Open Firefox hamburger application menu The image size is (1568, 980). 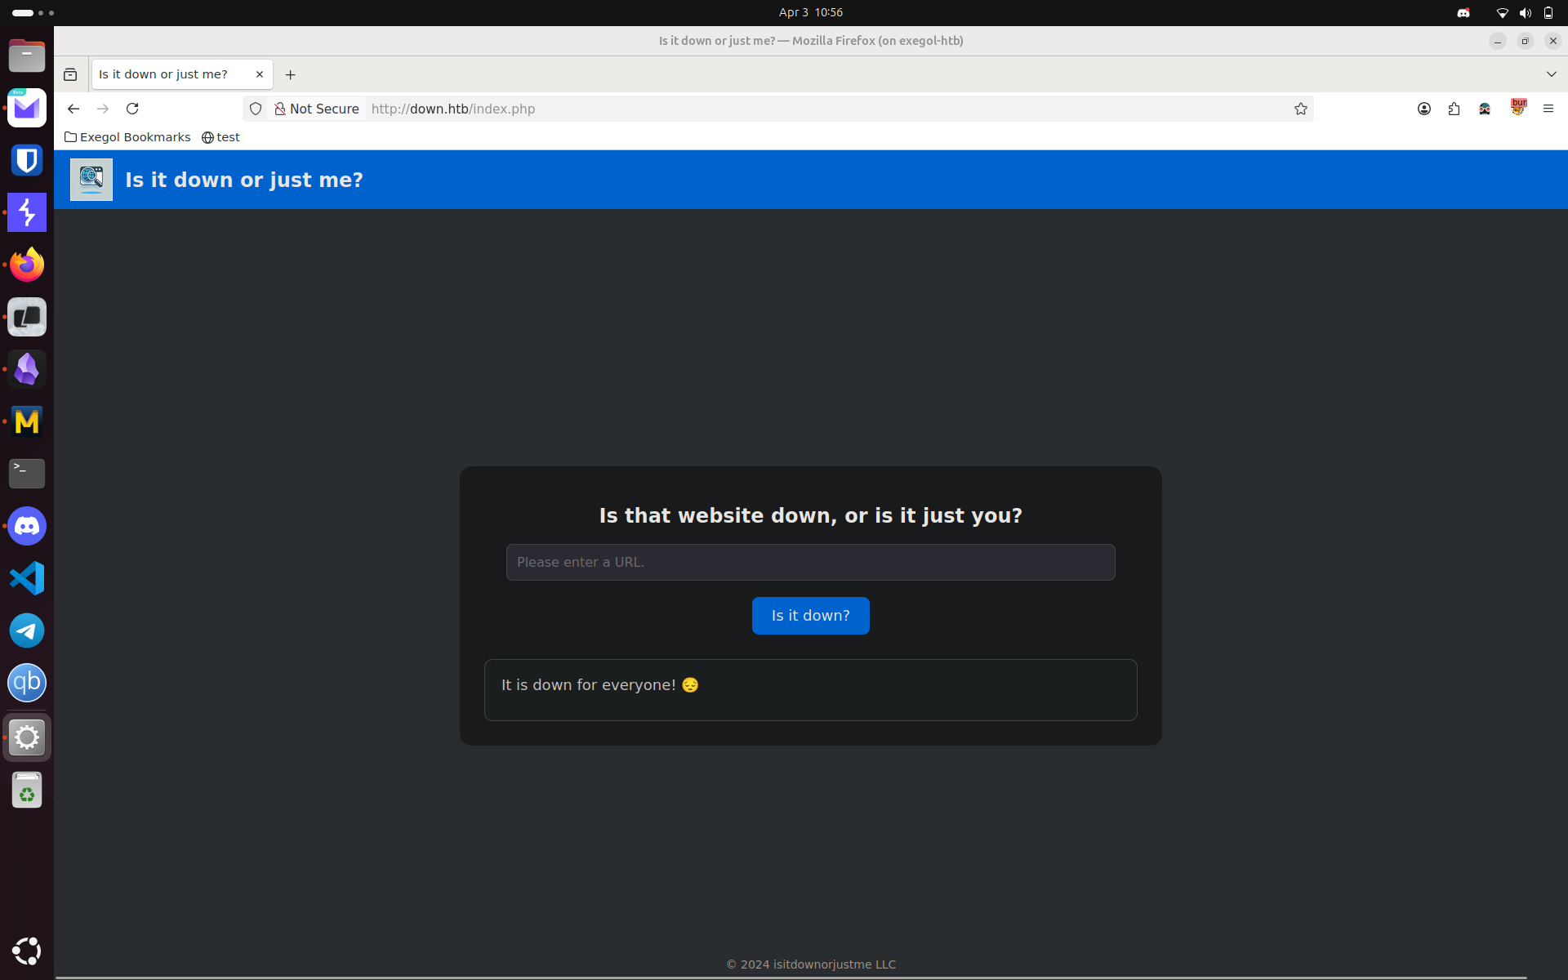click(1548, 109)
